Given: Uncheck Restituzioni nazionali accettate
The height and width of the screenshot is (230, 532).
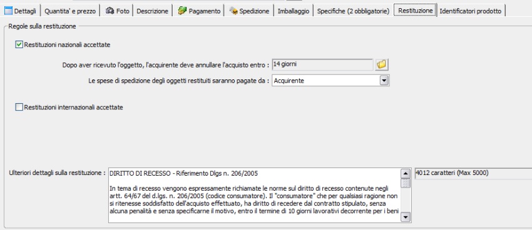Looking at the screenshot, I should [19, 44].
